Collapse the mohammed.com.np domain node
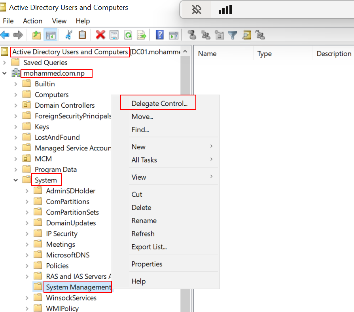Viewport: 354px width, 312px height. [x=5, y=73]
